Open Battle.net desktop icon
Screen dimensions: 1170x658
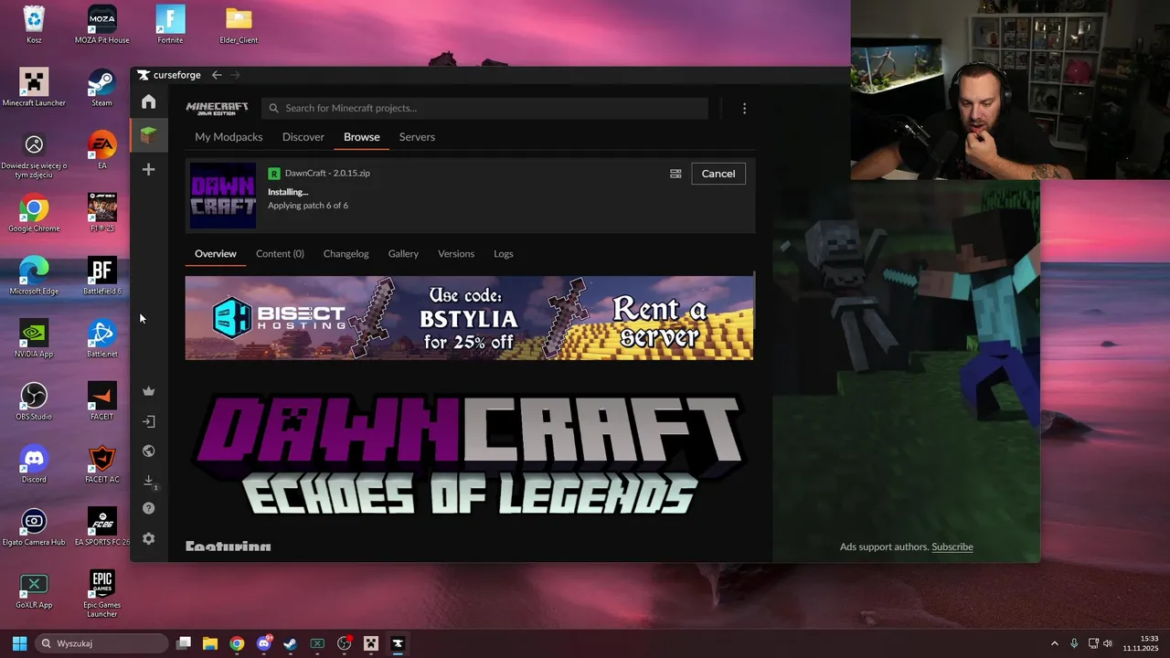tap(102, 338)
